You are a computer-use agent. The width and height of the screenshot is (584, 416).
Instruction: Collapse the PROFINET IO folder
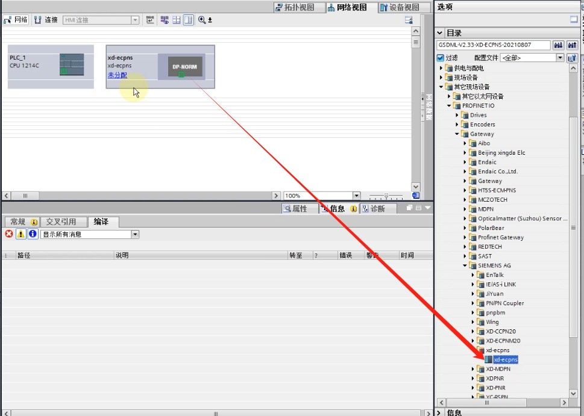pos(449,106)
